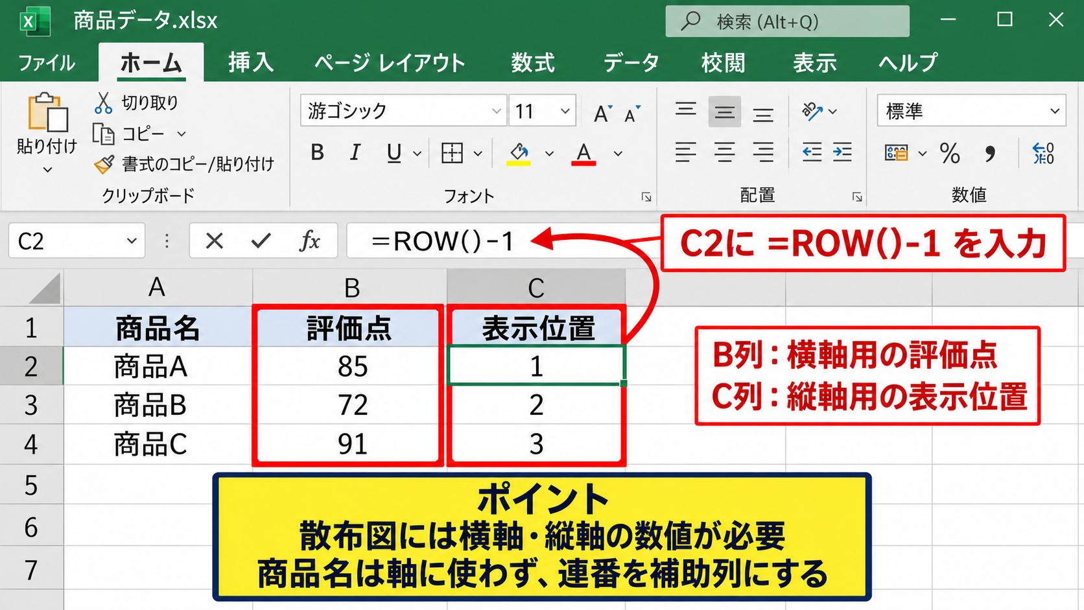The image size is (1084, 610).
Task: Toggle Bold formatting
Action: (317, 153)
